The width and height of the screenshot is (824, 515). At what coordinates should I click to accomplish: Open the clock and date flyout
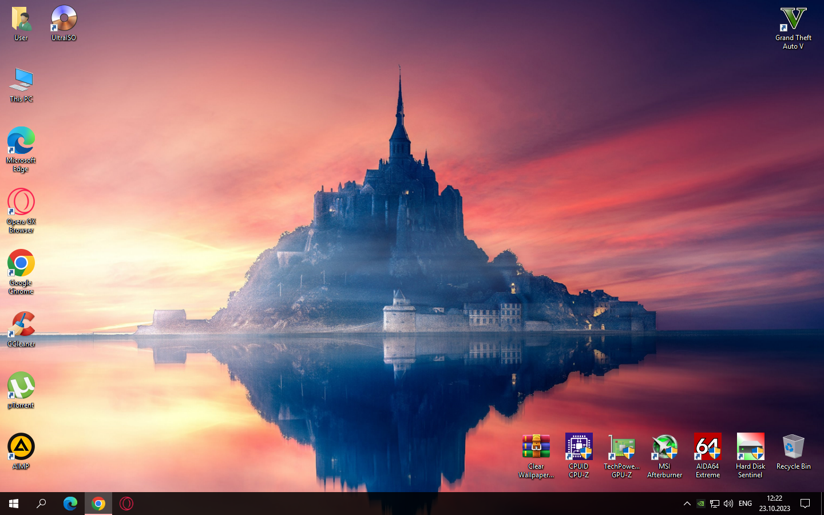[x=774, y=504]
